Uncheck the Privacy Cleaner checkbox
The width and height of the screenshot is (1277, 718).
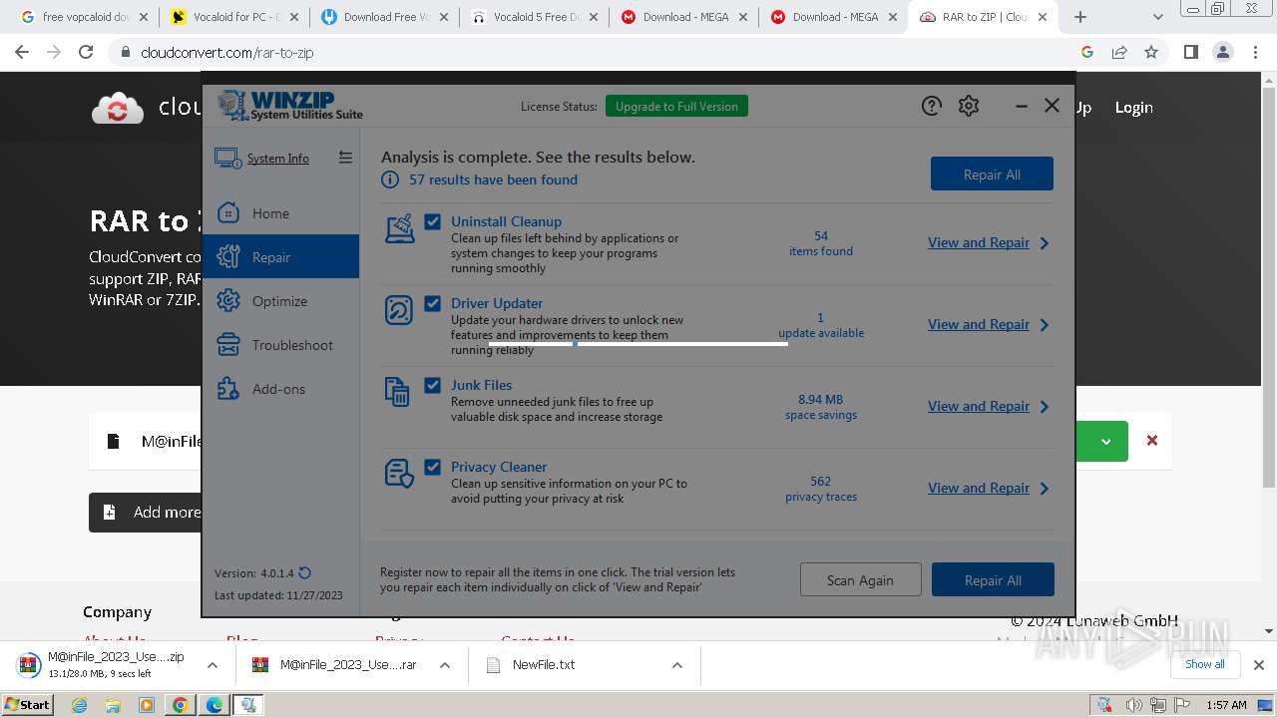point(432,467)
